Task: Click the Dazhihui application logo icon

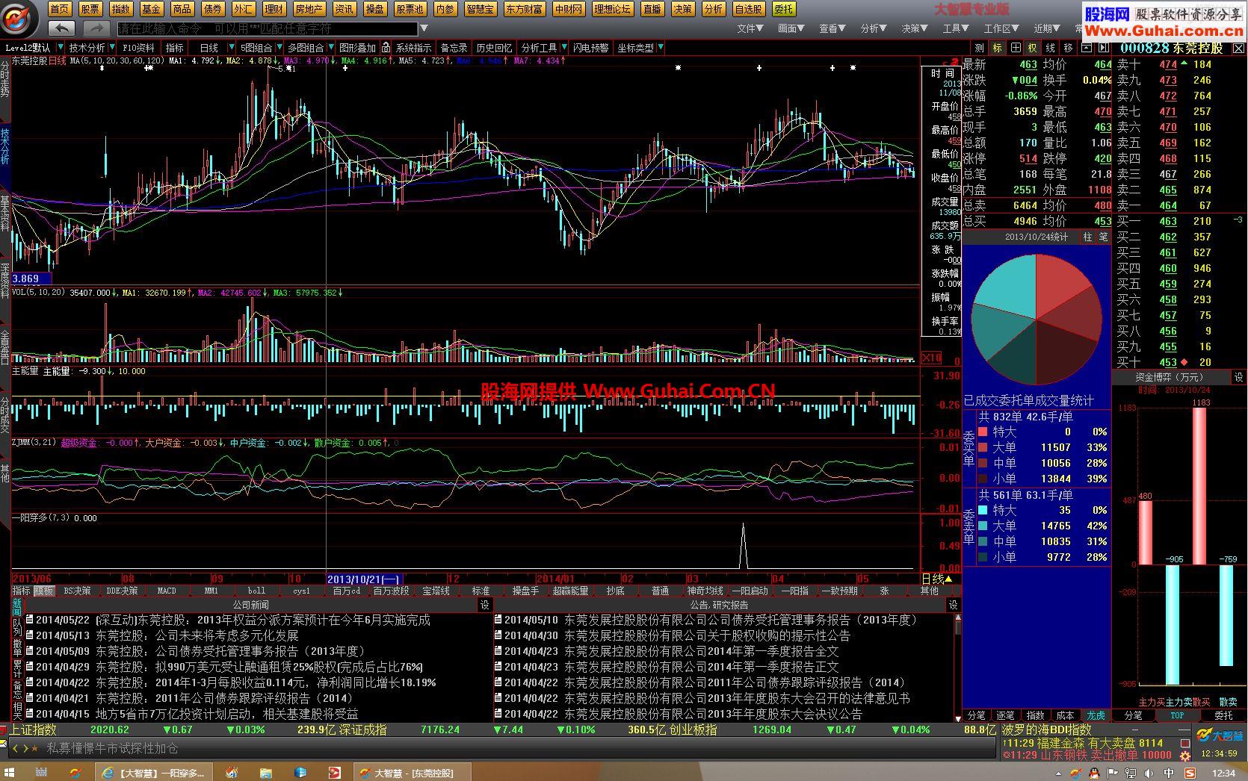Action: tap(18, 18)
